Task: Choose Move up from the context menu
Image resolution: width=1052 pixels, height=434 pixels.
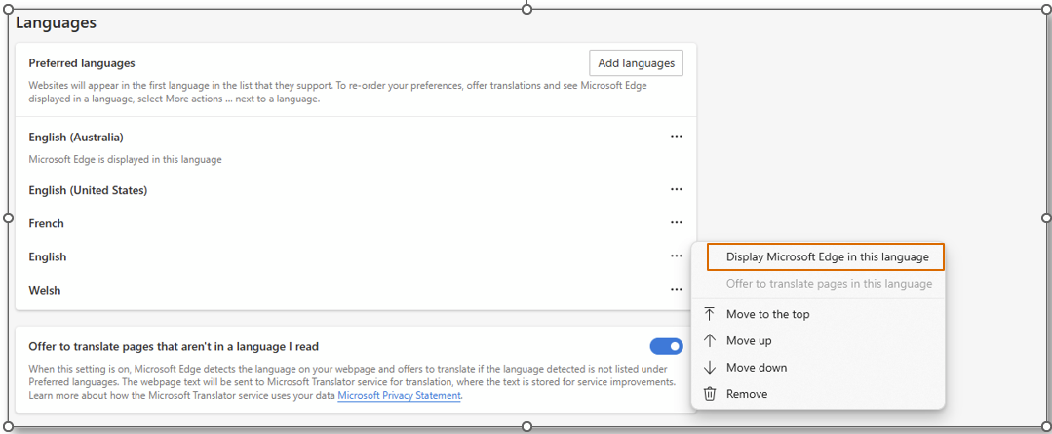Action: [x=818, y=340]
